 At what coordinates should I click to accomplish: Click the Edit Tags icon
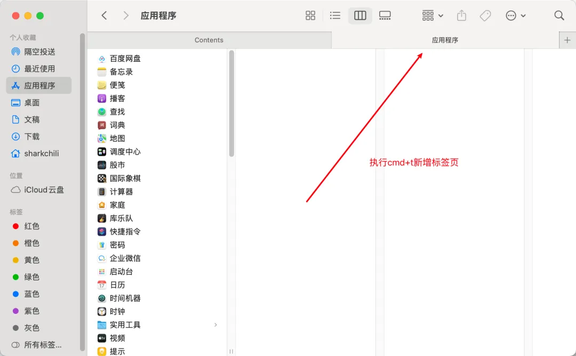click(485, 15)
